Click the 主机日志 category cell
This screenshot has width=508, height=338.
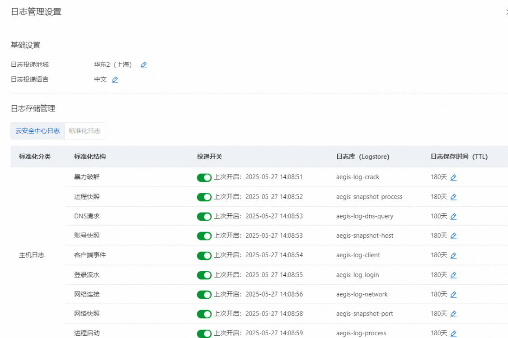click(32, 255)
